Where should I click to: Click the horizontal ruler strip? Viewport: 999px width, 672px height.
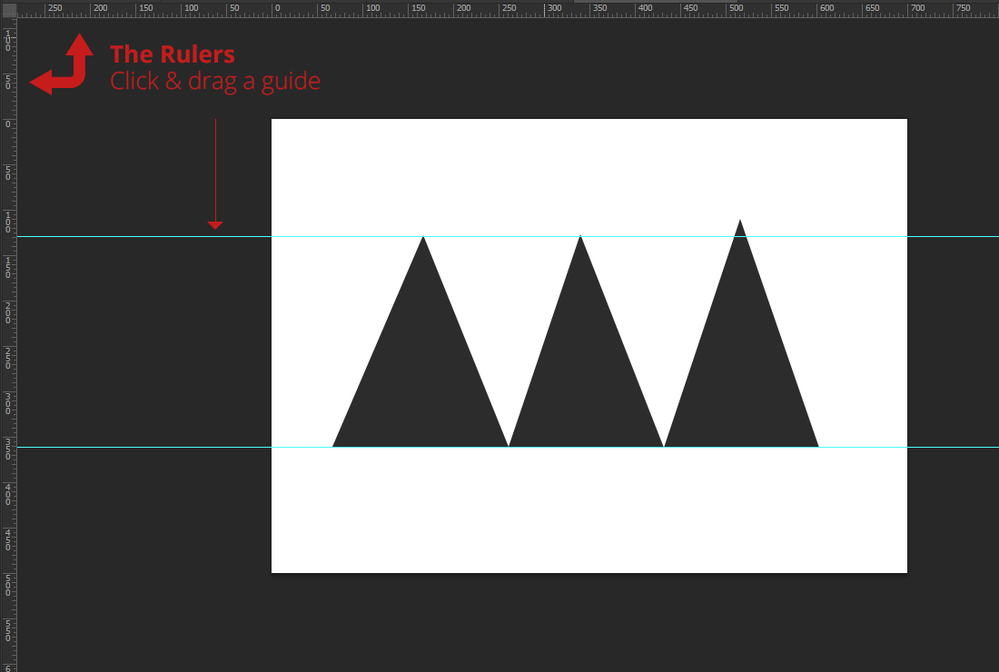pyautogui.click(x=590, y=9)
